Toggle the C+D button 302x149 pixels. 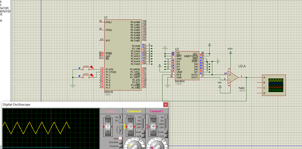tap(166, 136)
